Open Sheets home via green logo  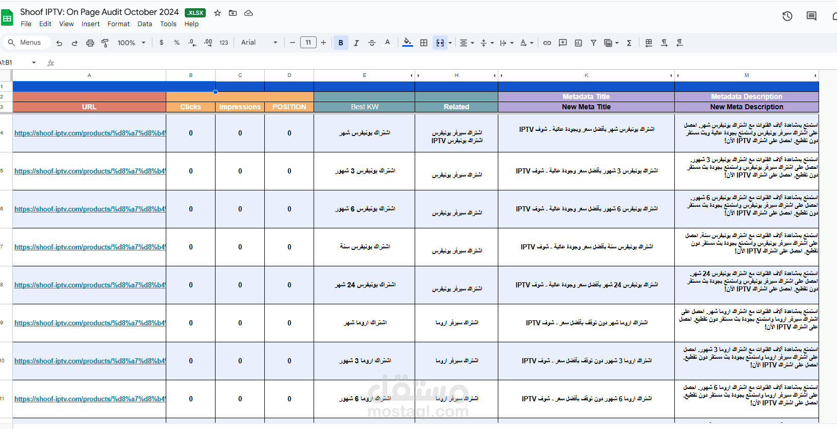[7, 18]
